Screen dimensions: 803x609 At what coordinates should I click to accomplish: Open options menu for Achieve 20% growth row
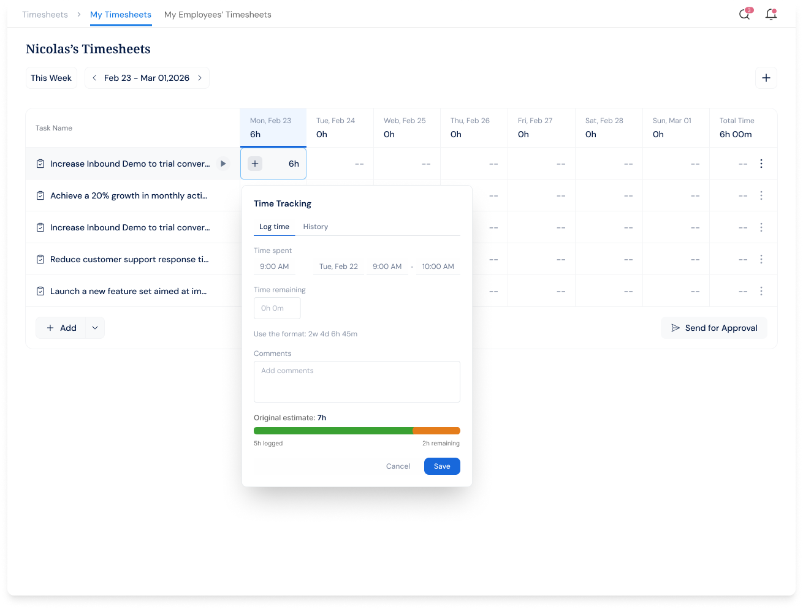tap(761, 195)
